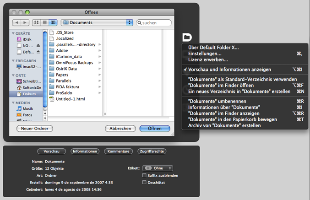Screen dimensions: 310x200
Task: Click the suchen search field
Action: click(x=154, y=23)
